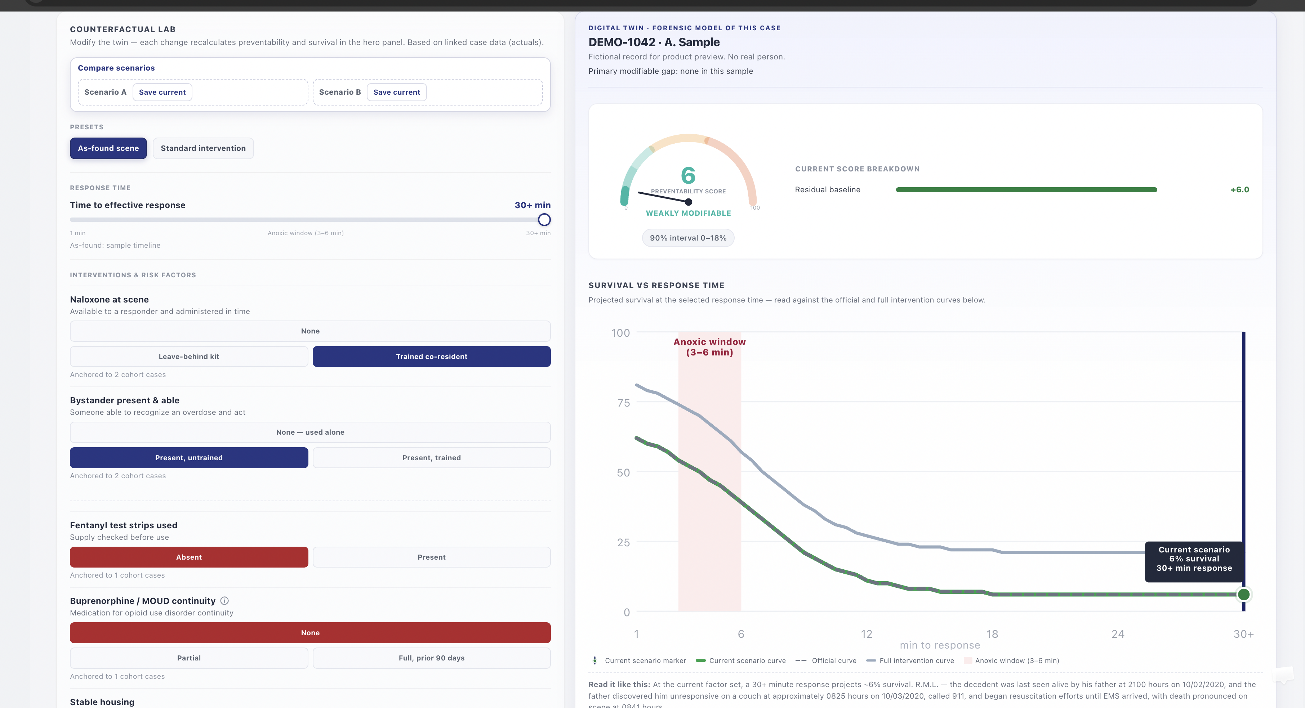This screenshot has width=1305, height=708.
Task: Set fentanyl test strips to Absent
Action: click(189, 557)
